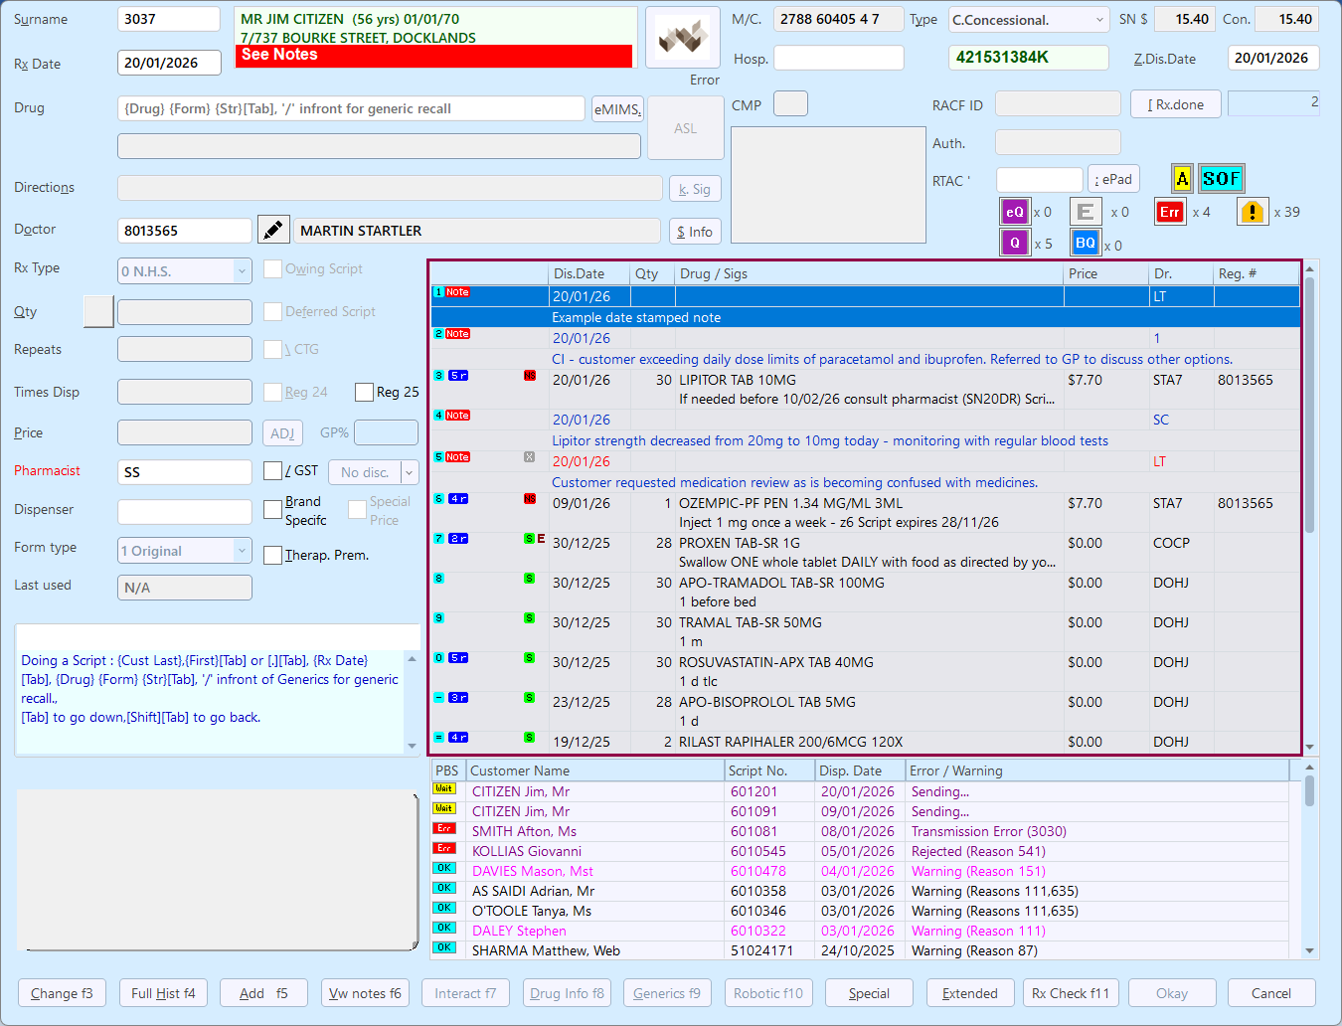Screen dimensions: 1342x1026
Task: Click the pencil edit icon beside Doctor
Action: (x=273, y=230)
